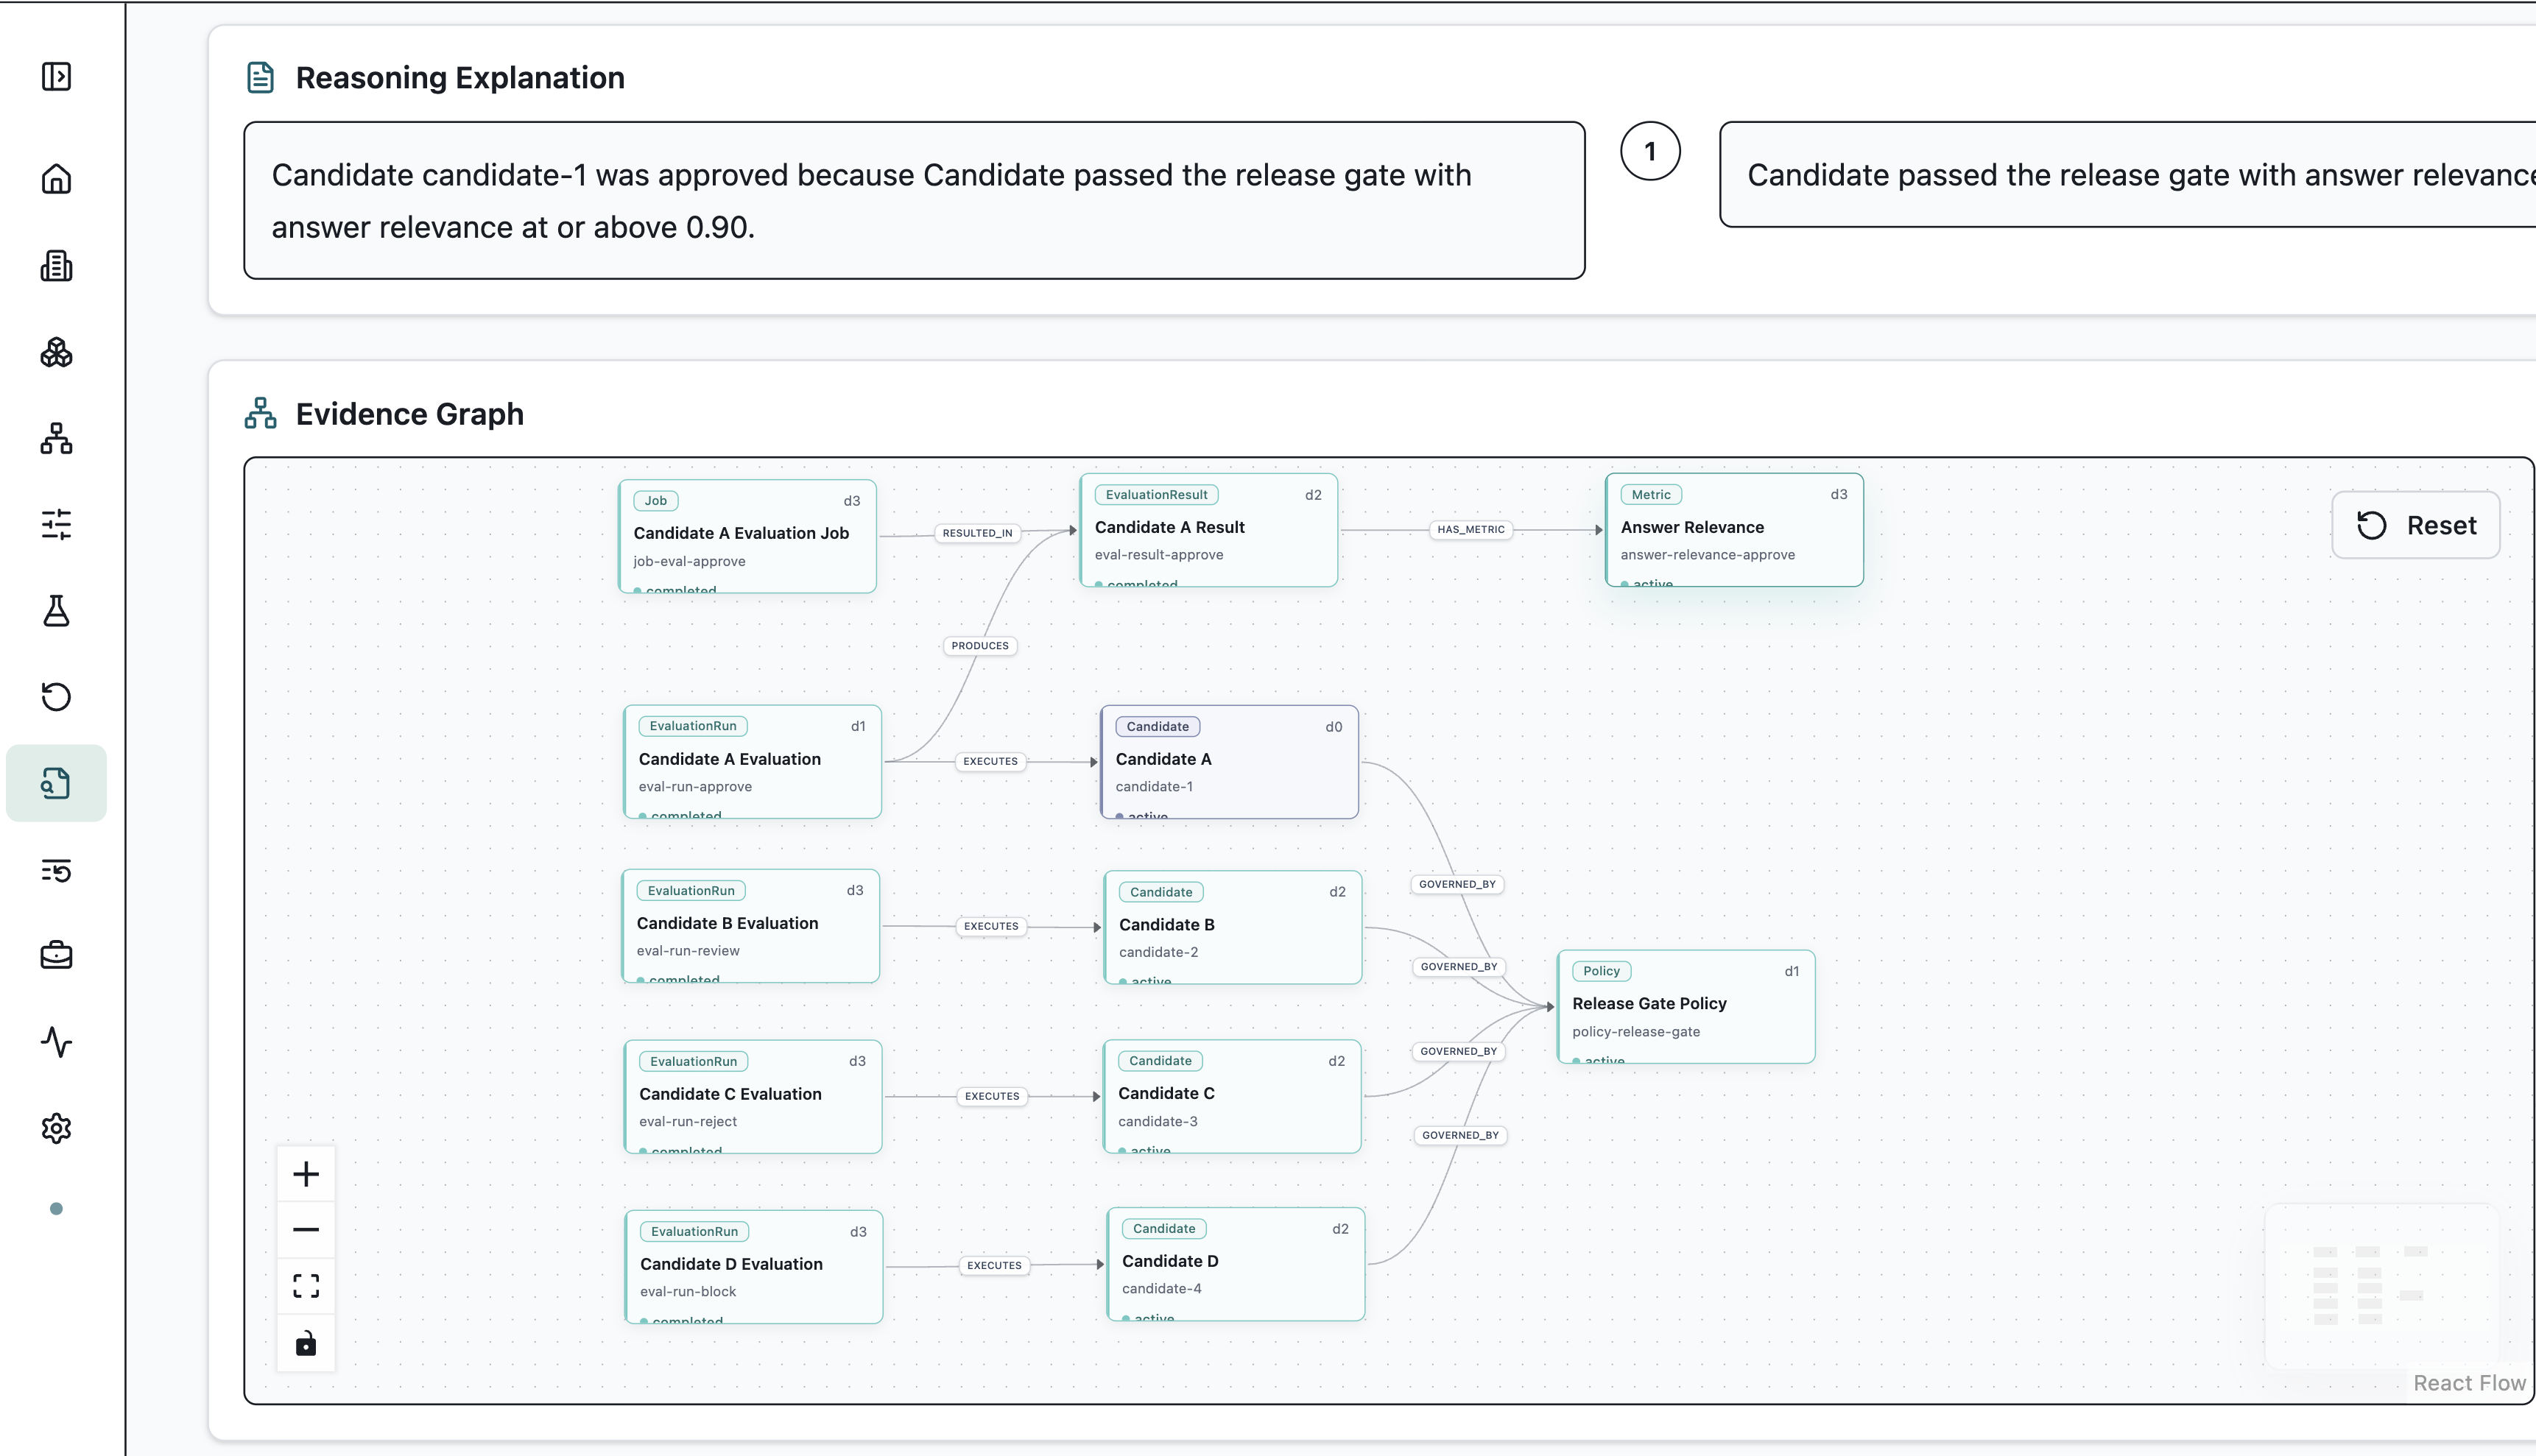
Task: Click the step one reason text box
Action: tap(2128, 175)
